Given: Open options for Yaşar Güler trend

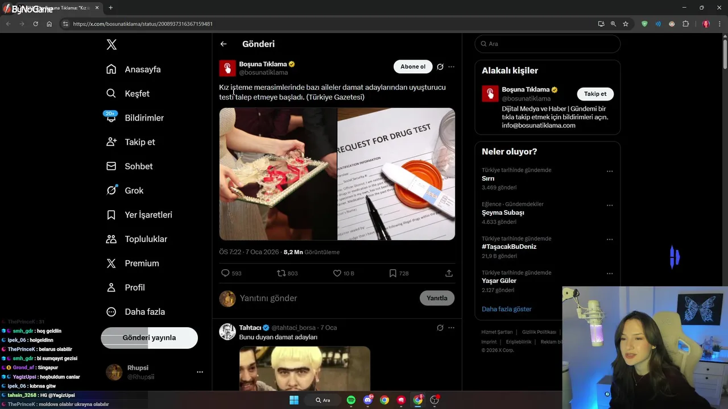Looking at the screenshot, I should coord(610,273).
